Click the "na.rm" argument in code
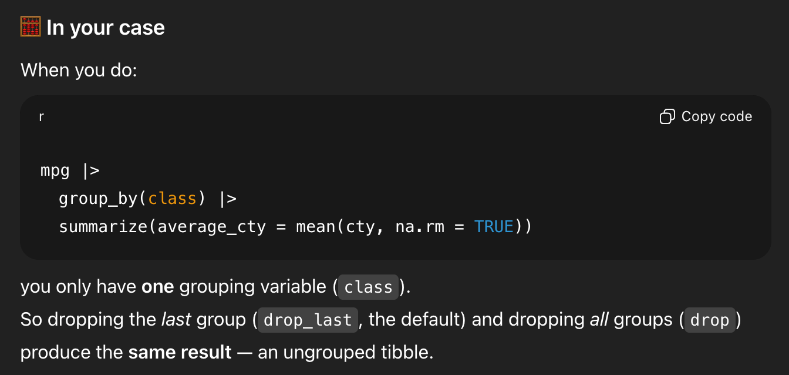 click(420, 226)
